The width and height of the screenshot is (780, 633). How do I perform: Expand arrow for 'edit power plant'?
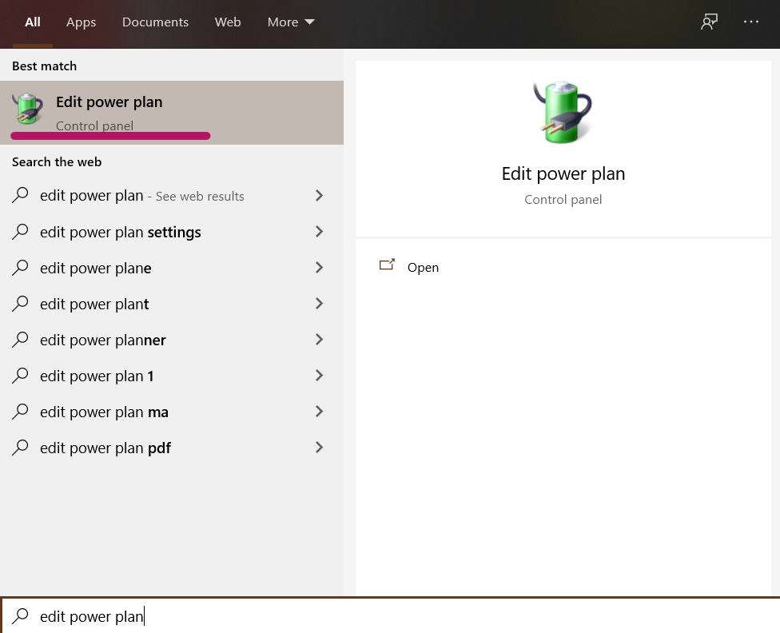coord(320,304)
